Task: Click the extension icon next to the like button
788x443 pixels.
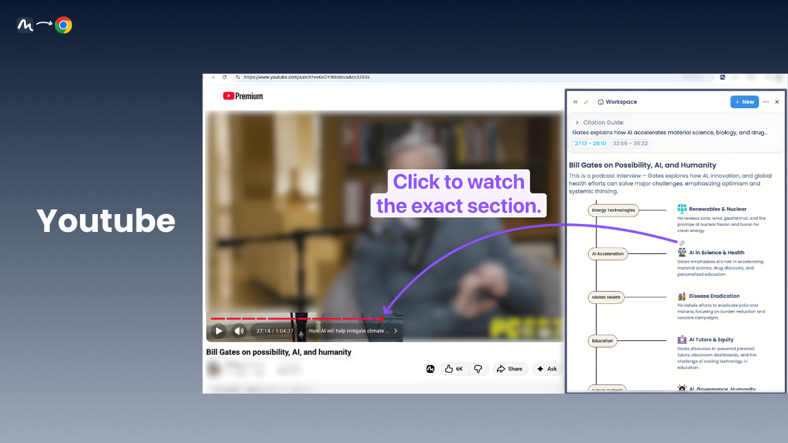Action: coord(430,368)
